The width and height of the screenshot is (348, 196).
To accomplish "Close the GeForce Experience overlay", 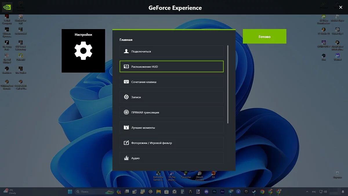I will [341, 8].
